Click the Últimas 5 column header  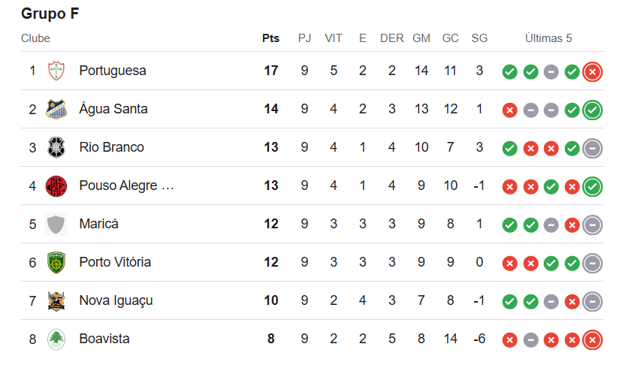tap(548, 38)
